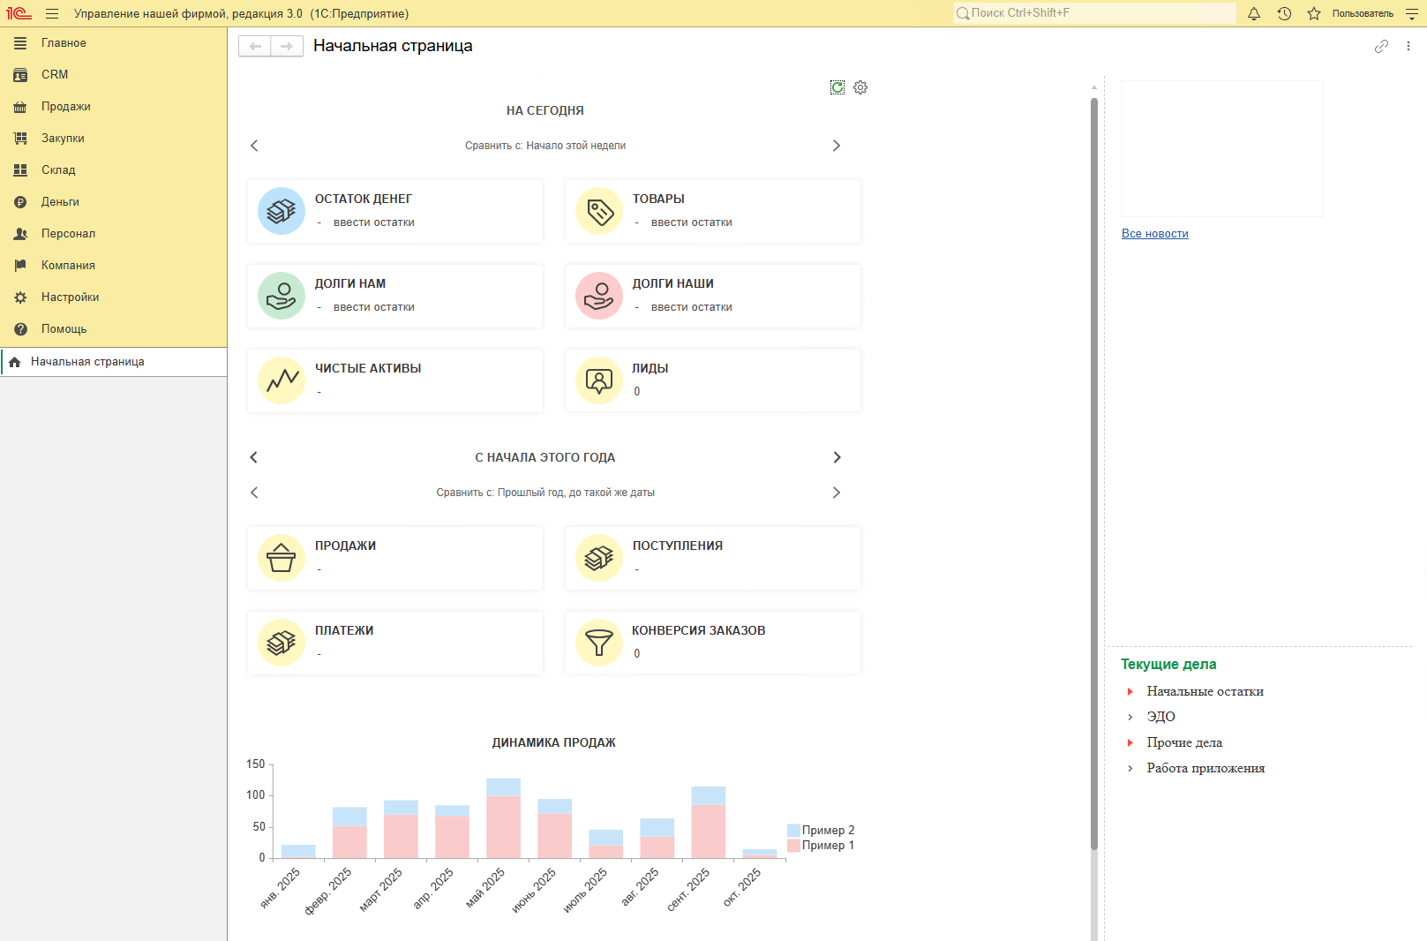Expand the Прочие дела item
The width and height of the screenshot is (1427, 941).
(1130, 742)
